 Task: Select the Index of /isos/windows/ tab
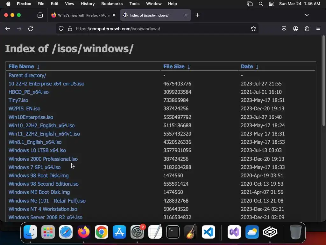coord(155,15)
